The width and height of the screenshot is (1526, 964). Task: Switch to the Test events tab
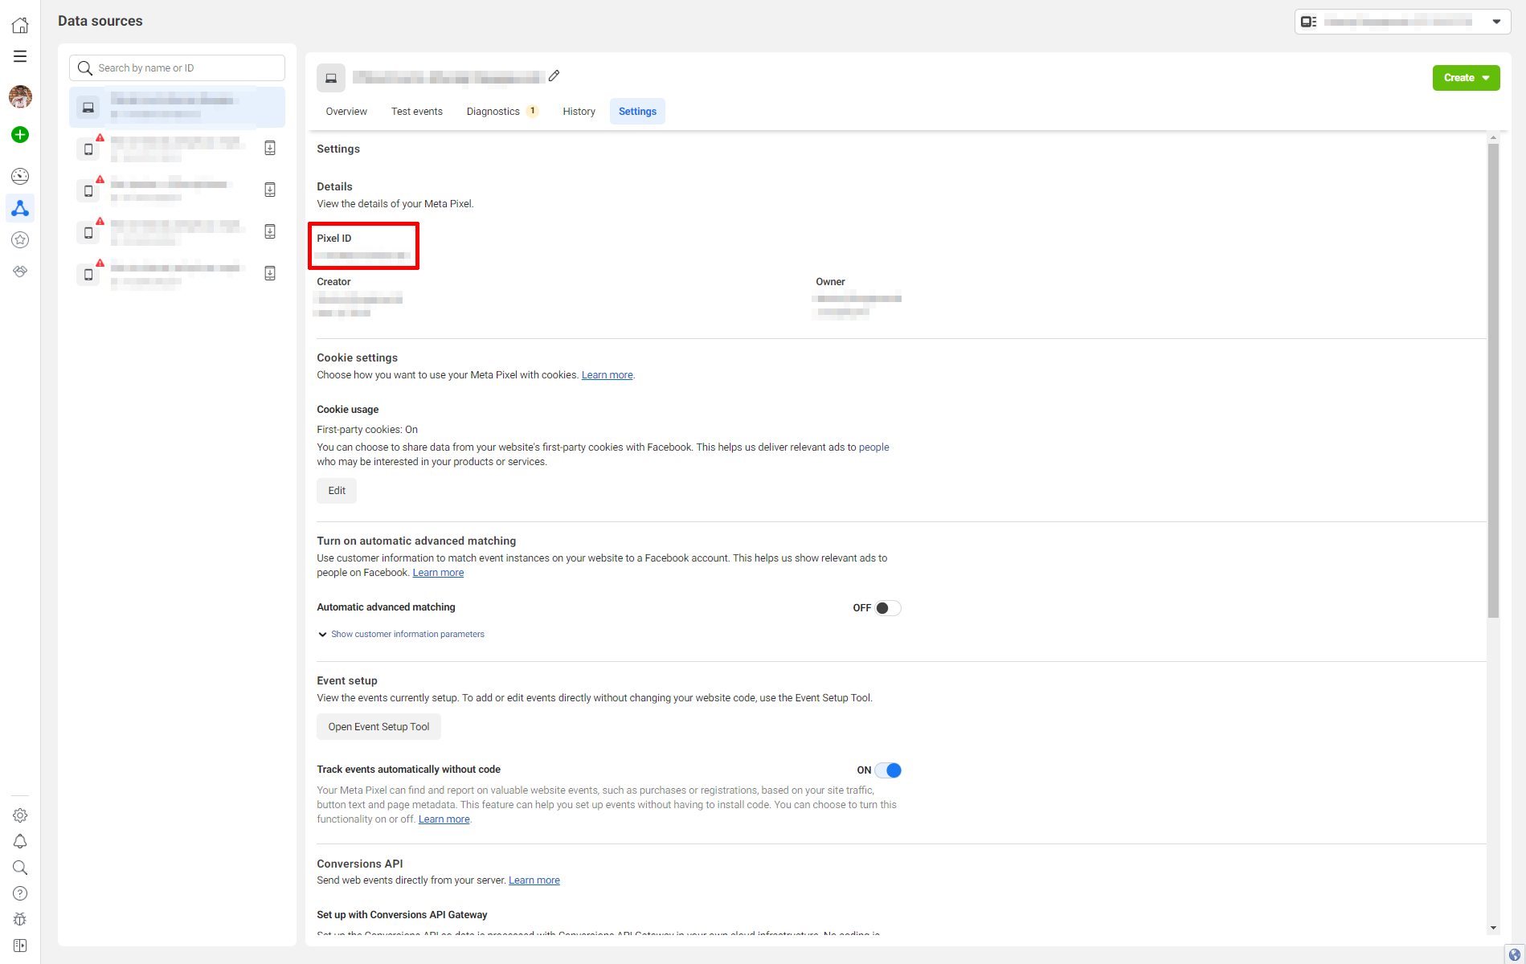[x=416, y=112]
